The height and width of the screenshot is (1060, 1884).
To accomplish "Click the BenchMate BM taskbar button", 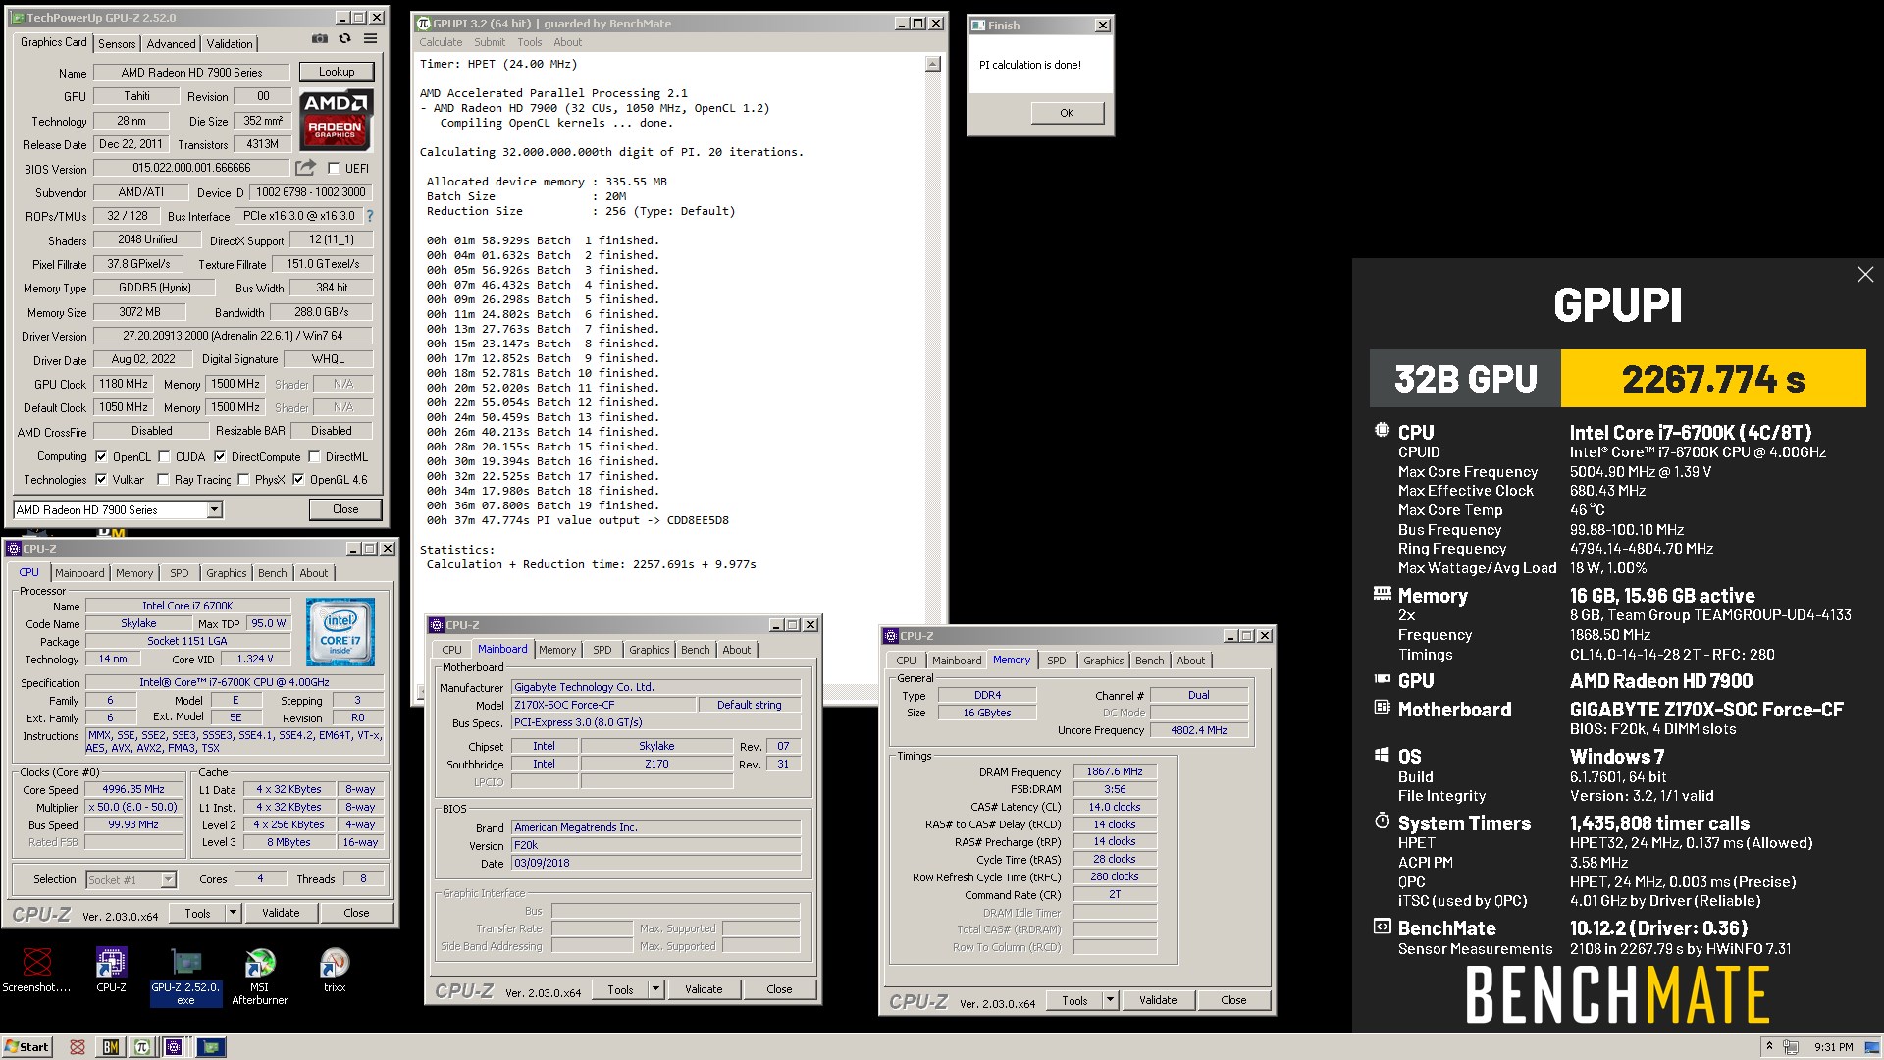I will click(111, 1047).
